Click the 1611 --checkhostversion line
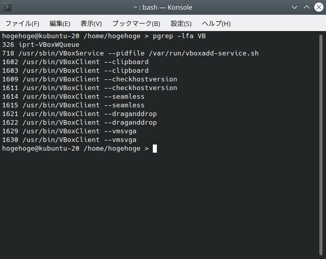The width and height of the screenshot is (326, 259). pos(90,88)
